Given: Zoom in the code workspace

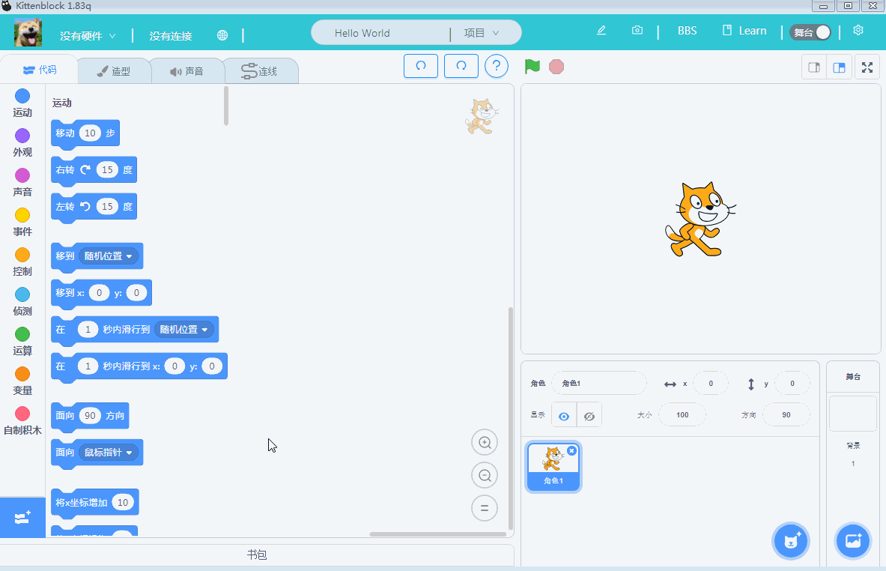Looking at the screenshot, I should click(485, 443).
